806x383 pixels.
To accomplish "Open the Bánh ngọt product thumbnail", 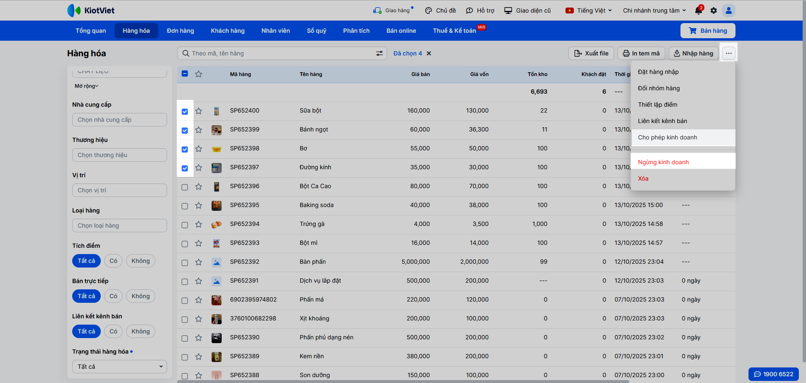I will [217, 130].
